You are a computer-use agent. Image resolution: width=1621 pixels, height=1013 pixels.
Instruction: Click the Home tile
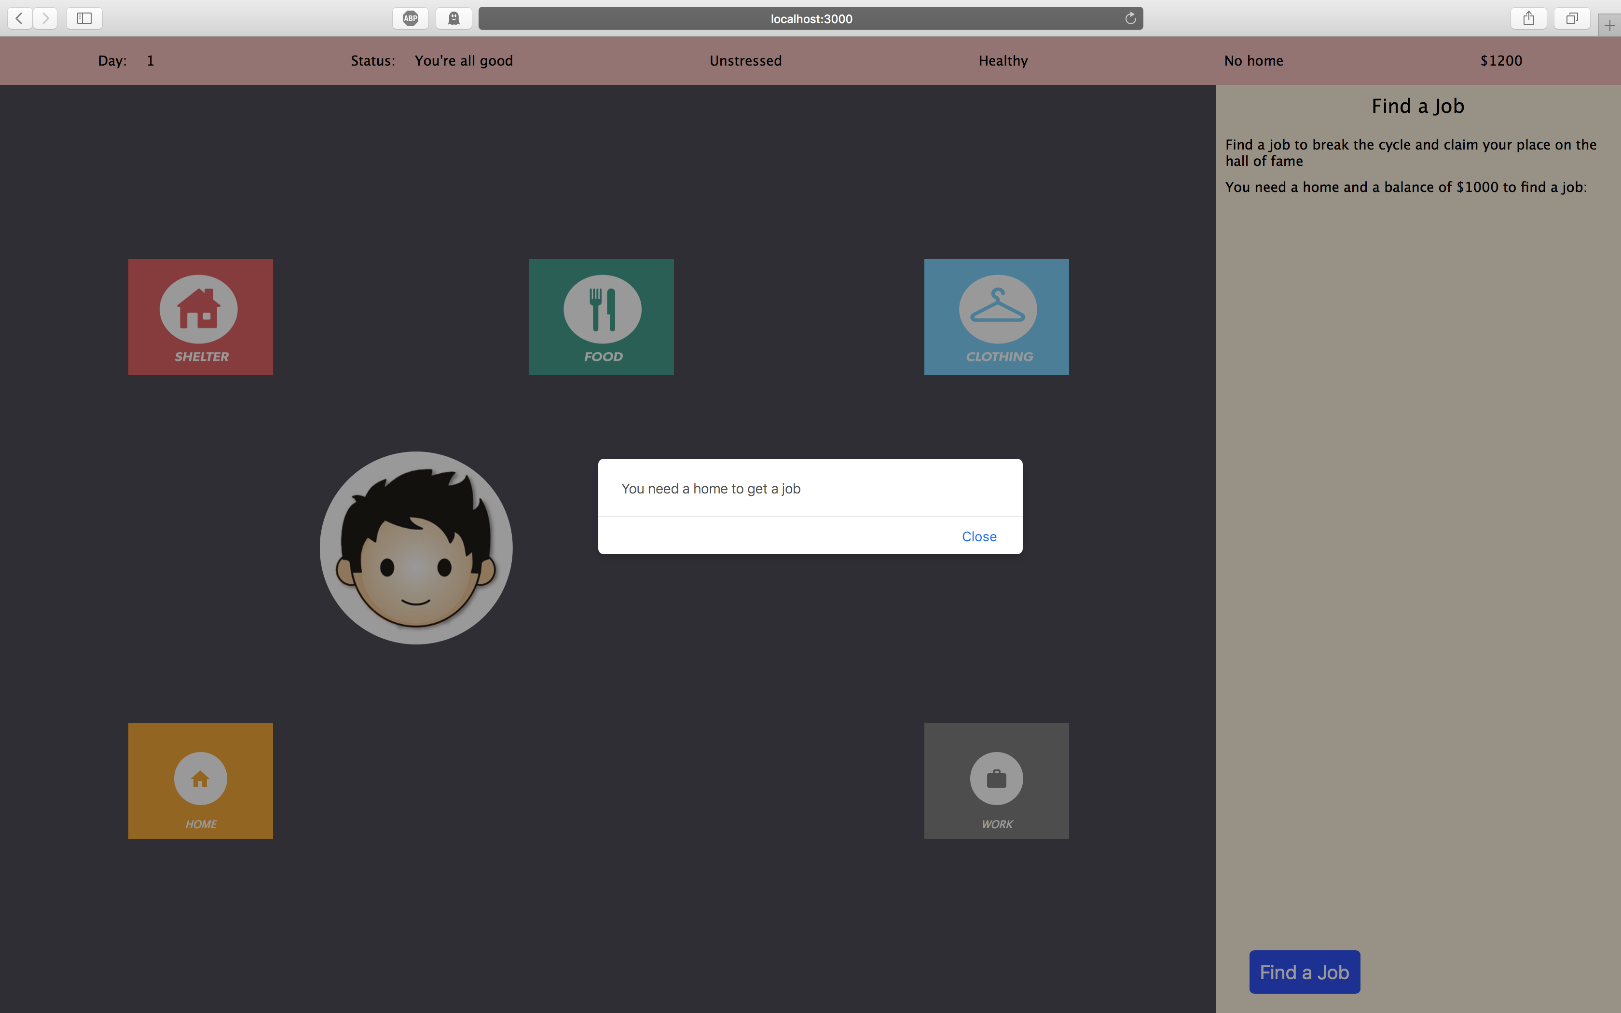(200, 780)
